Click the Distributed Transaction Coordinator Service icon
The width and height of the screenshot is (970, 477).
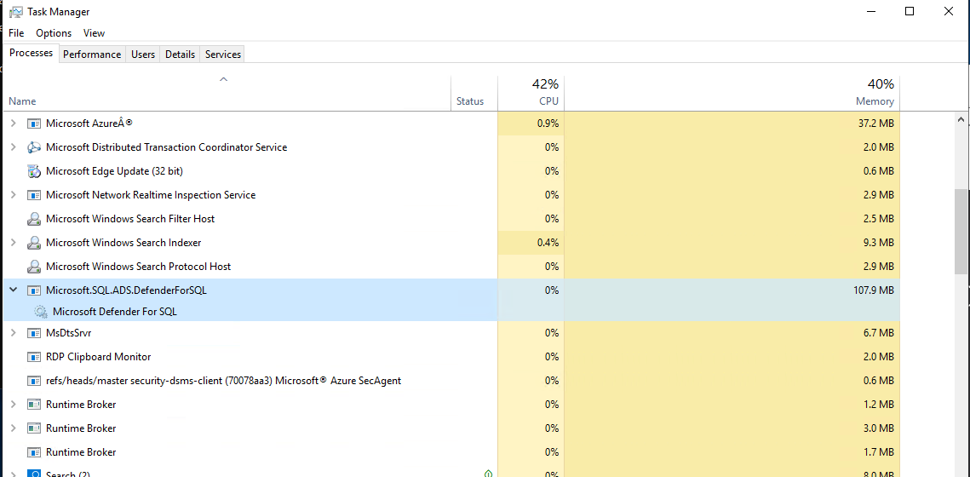tap(34, 147)
